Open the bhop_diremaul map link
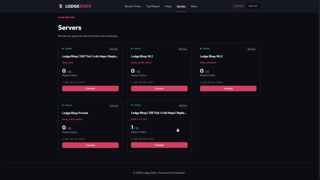The image size is (320, 180). pyautogui.click(x=208, y=63)
